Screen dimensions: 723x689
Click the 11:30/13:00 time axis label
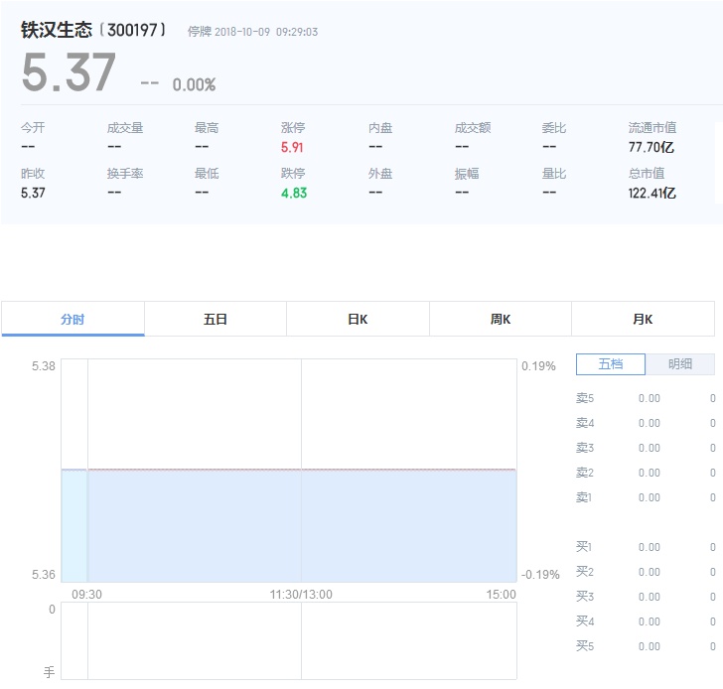[x=301, y=595]
